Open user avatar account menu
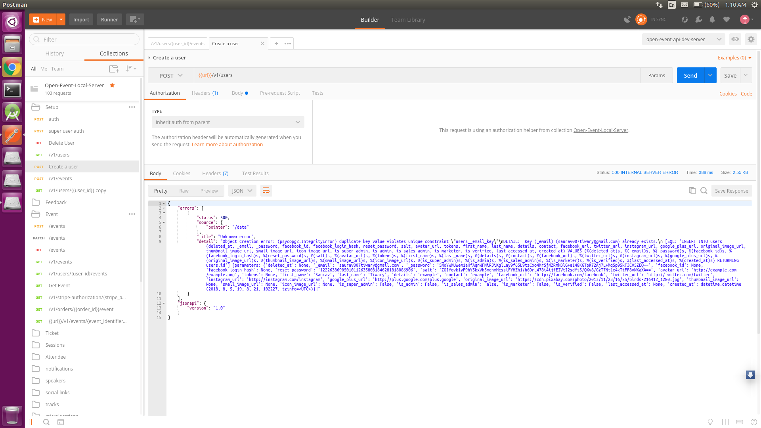 pos(746,19)
